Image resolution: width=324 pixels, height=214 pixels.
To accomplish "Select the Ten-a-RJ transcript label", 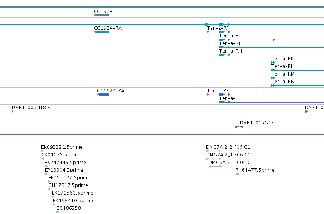I will tap(230, 43).
